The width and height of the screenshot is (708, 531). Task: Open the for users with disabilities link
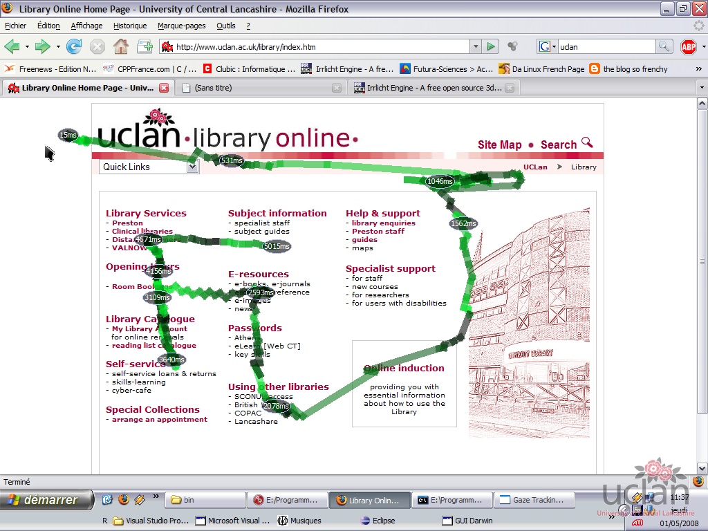click(x=399, y=303)
